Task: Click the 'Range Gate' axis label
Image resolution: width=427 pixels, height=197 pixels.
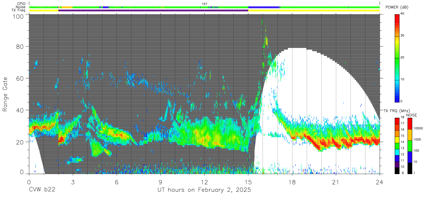Action: (5, 95)
